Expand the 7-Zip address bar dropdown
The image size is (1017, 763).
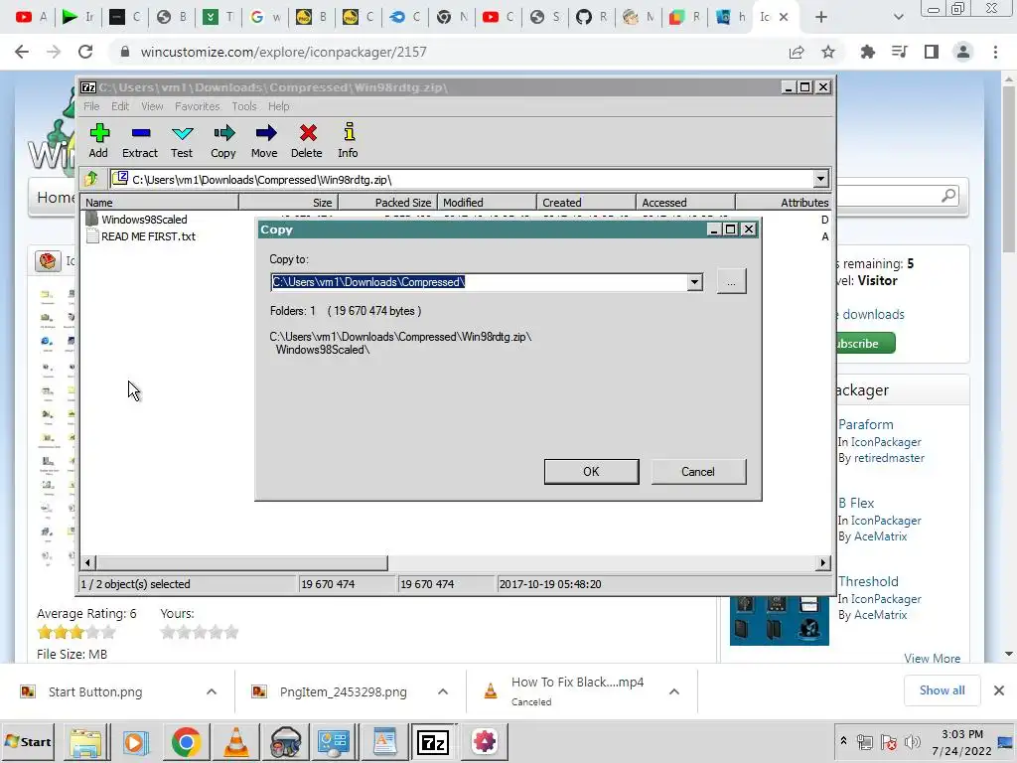pyautogui.click(x=820, y=179)
